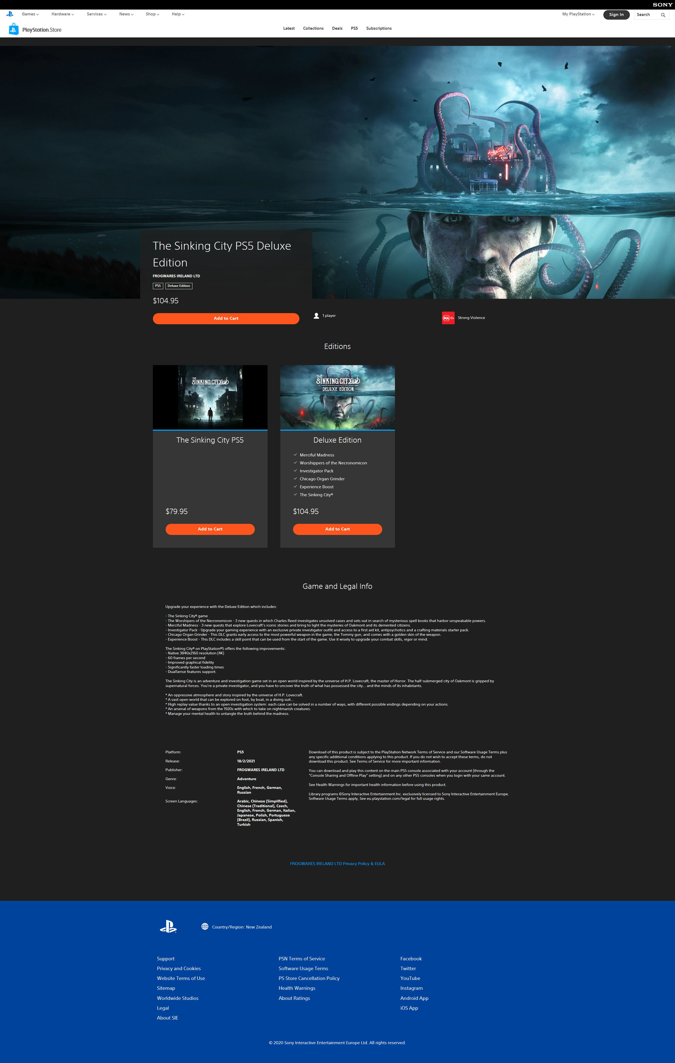Open the YouTube footer link
This screenshot has width=675, height=1063.
[410, 978]
